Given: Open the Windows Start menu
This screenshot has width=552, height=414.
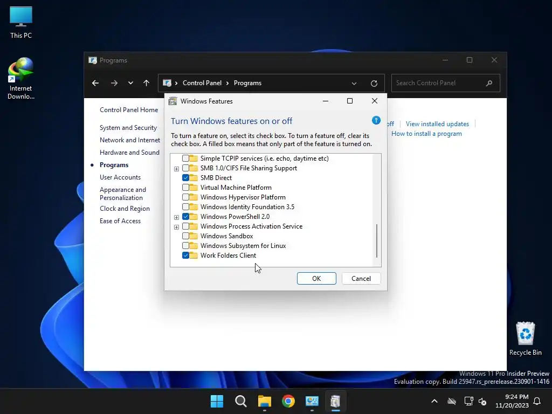Looking at the screenshot, I should pyautogui.click(x=217, y=401).
